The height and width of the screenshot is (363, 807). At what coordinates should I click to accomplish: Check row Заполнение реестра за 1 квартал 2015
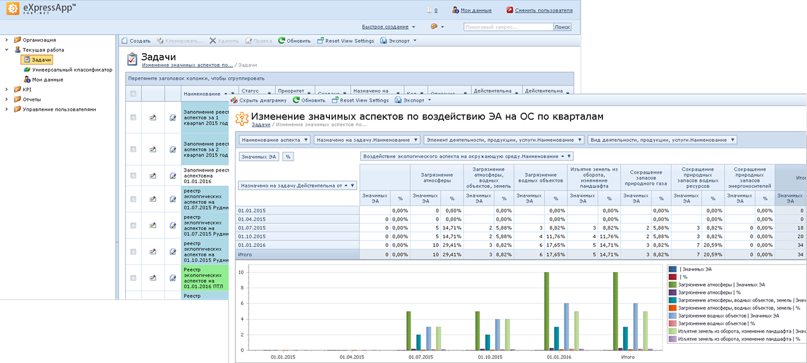coord(133,117)
